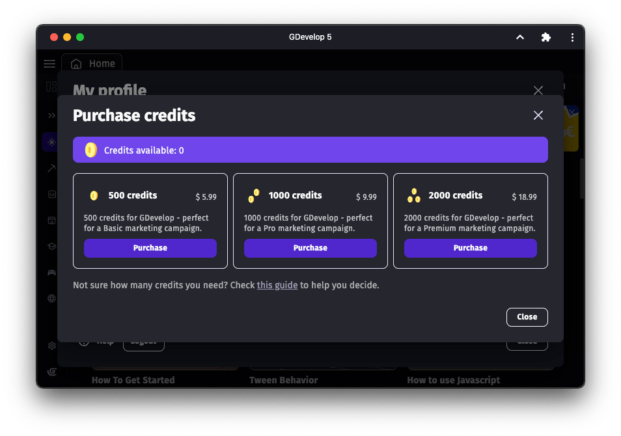Open the Build hammer icon in sidebar
The width and height of the screenshot is (621, 436).
point(51,167)
